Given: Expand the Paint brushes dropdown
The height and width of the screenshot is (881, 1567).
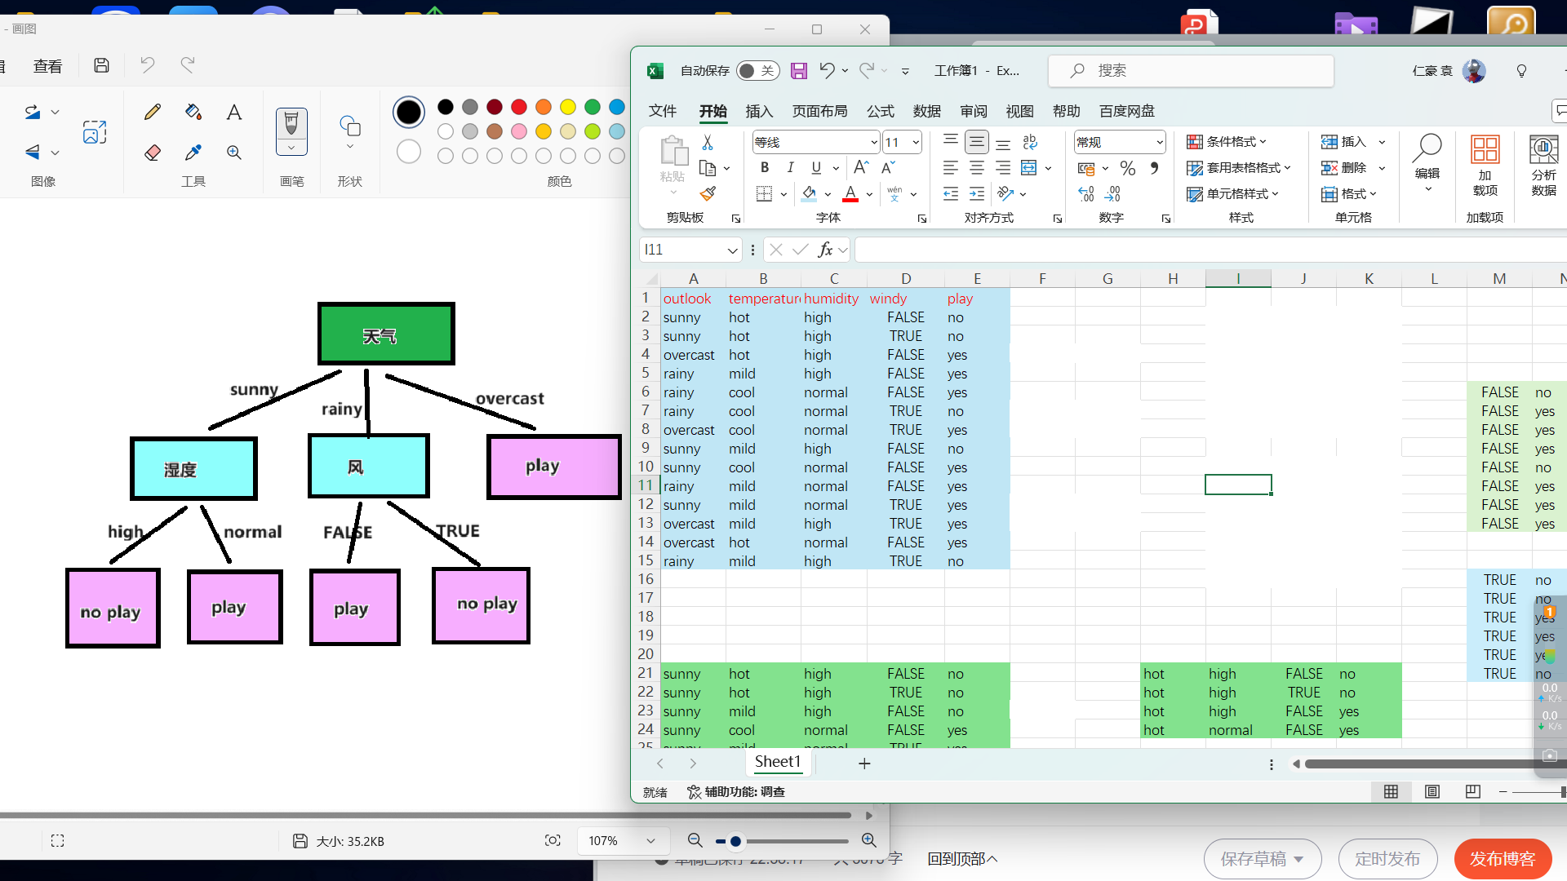Looking at the screenshot, I should [x=291, y=148].
